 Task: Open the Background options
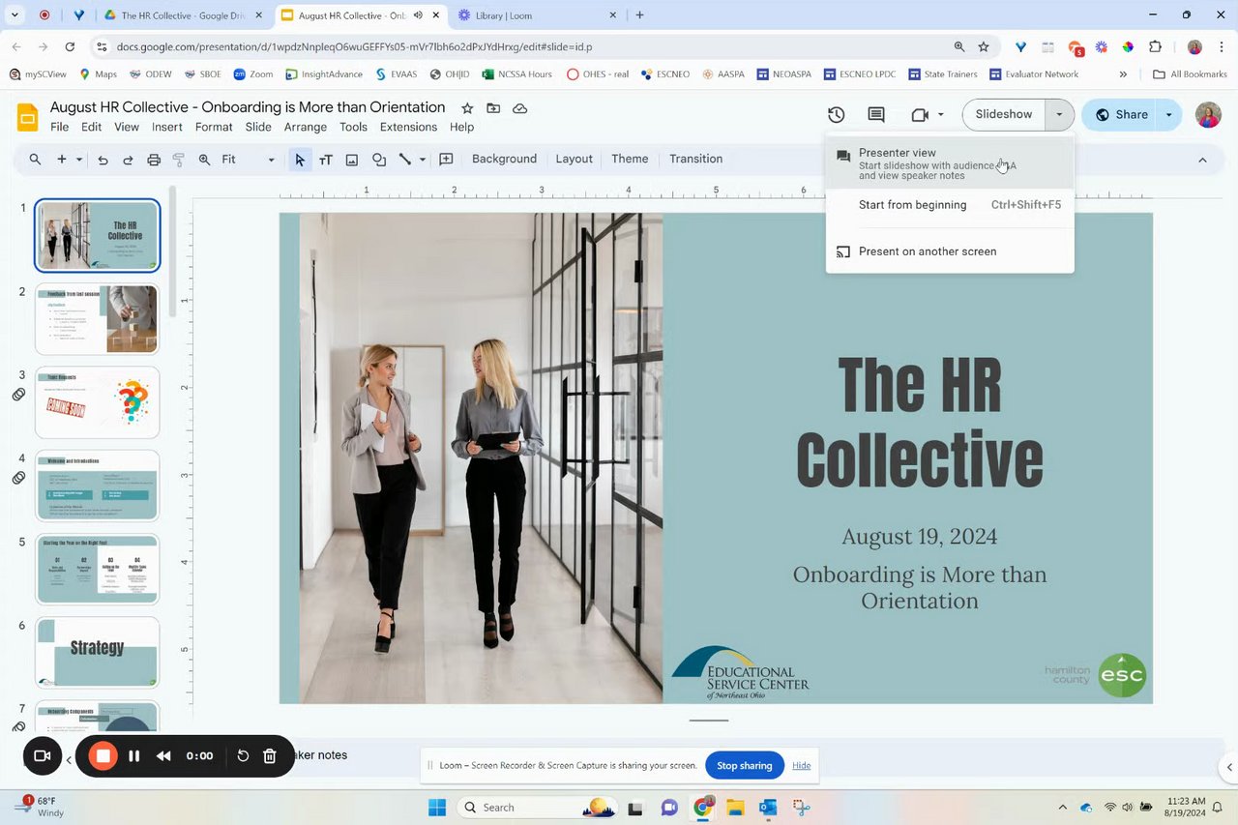point(504,159)
